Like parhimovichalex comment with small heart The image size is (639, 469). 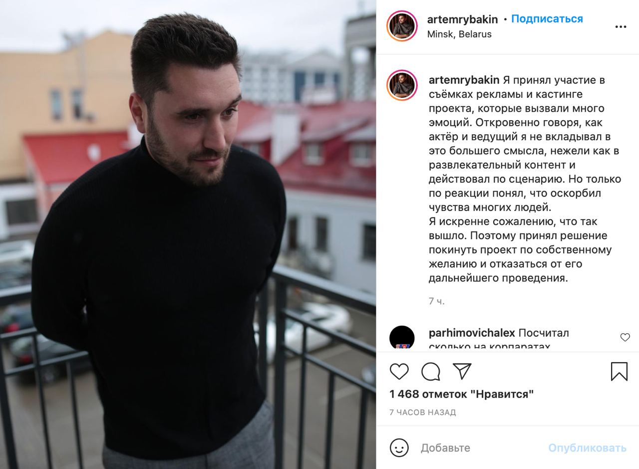pyautogui.click(x=625, y=337)
